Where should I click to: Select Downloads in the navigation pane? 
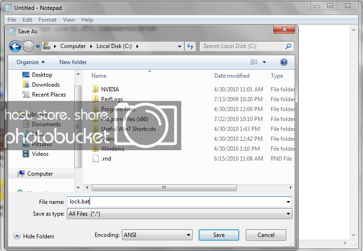(46, 85)
